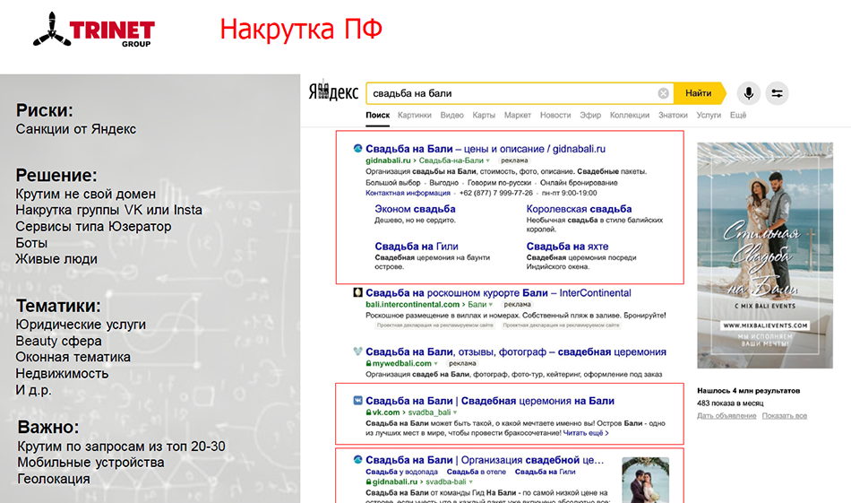This screenshot has height=503, width=851.
Task: Open the Королевская свадьба sitelink
Action: pos(579,209)
